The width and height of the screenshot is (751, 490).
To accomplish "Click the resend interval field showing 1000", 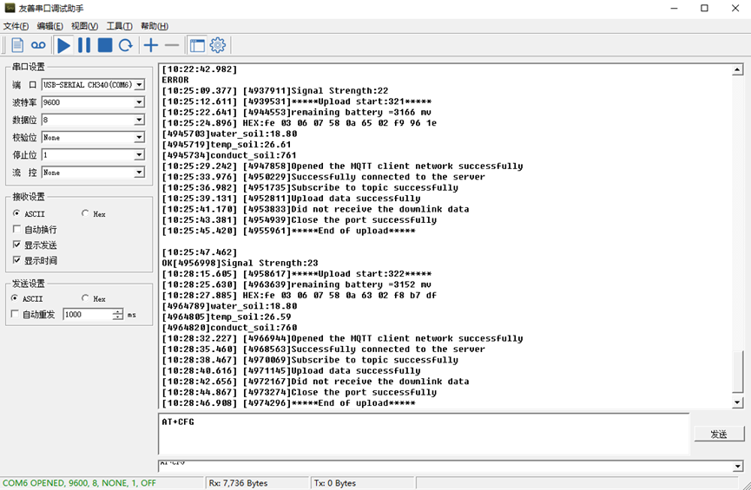I will click(x=88, y=315).
